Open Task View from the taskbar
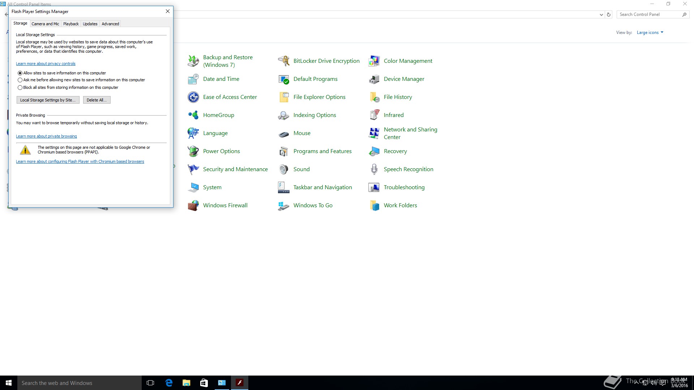The image size is (694, 390). coord(150,383)
